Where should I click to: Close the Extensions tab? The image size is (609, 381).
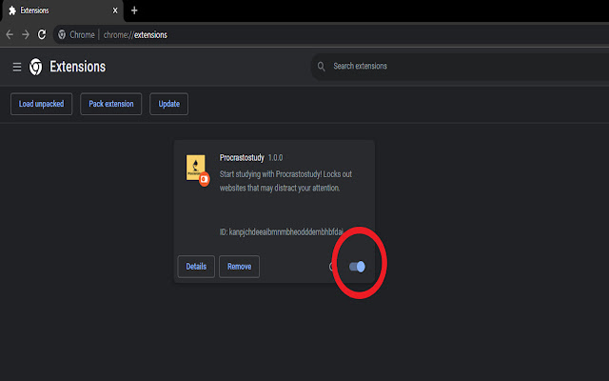(115, 10)
